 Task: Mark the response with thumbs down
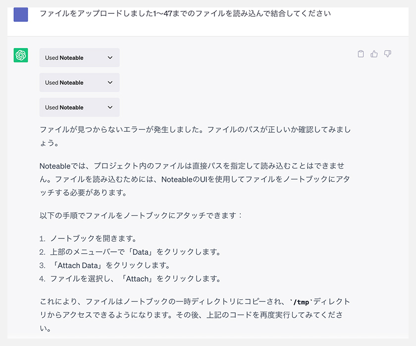(388, 54)
